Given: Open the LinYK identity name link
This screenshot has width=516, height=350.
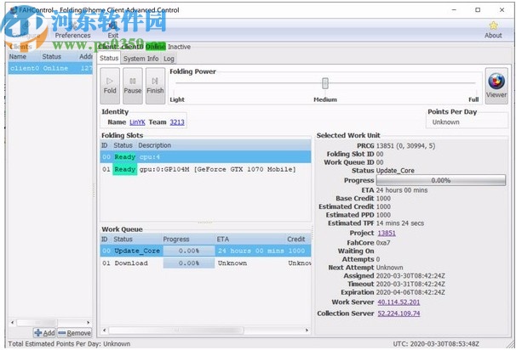Looking at the screenshot, I should pyautogui.click(x=137, y=122).
